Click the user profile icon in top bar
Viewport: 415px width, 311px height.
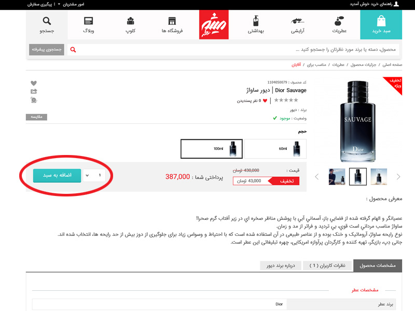tap(396, 4)
